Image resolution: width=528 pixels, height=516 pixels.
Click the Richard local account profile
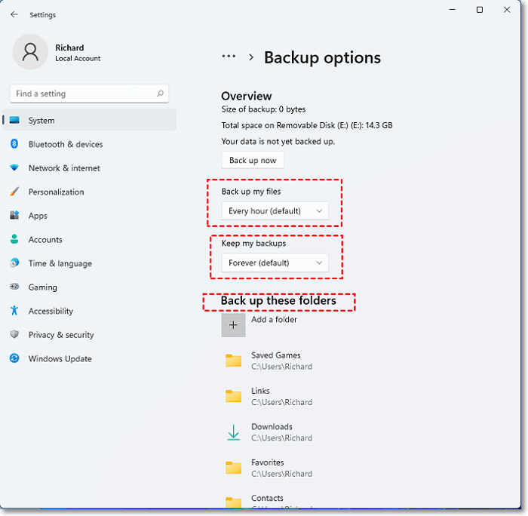coord(57,52)
